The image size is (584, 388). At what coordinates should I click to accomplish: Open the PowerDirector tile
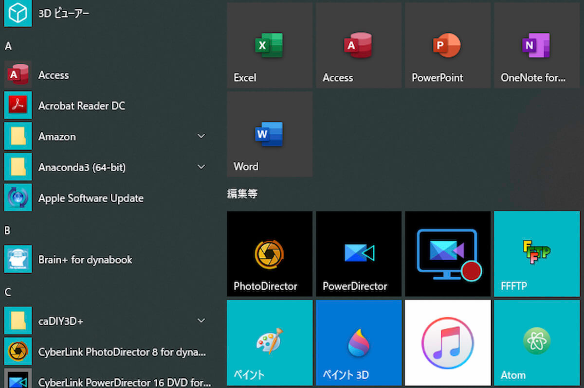359,254
